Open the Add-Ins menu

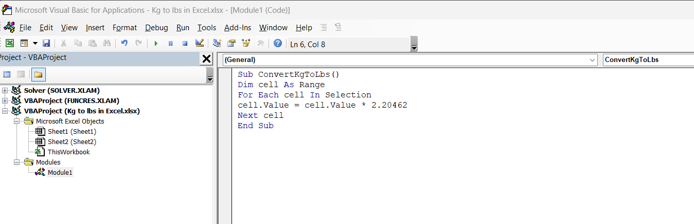click(238, 28)
